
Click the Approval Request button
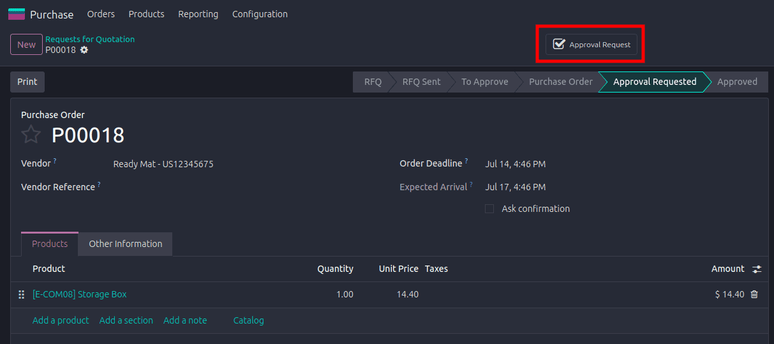[591, 45]
